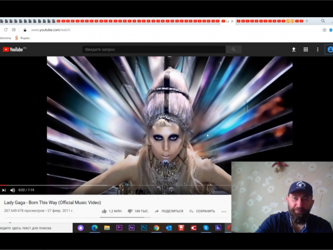333x250 pixels.
Task: Open Adobe Photoshop from the taskbar
Action: pos(144,228)
